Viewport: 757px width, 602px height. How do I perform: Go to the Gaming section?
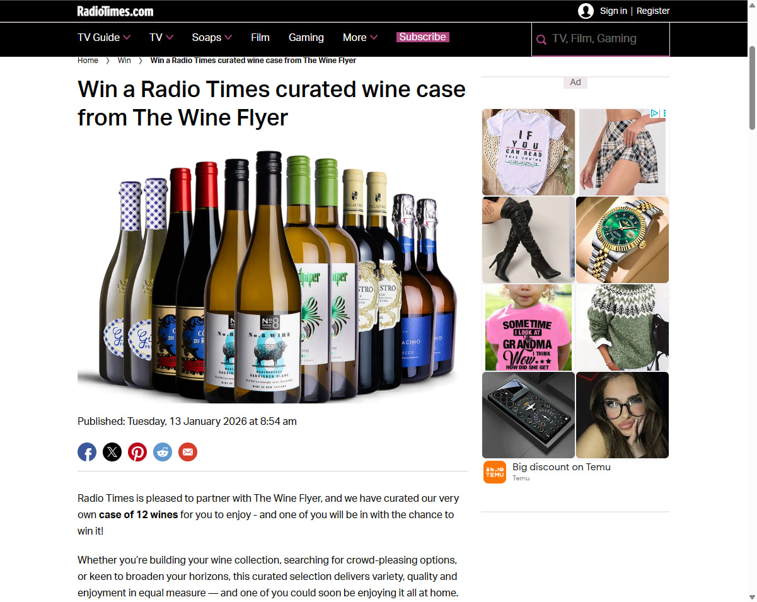tap(306, 37)
